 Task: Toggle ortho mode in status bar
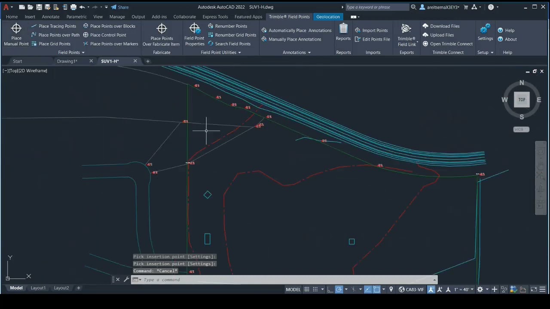click(x=330, y=290)
